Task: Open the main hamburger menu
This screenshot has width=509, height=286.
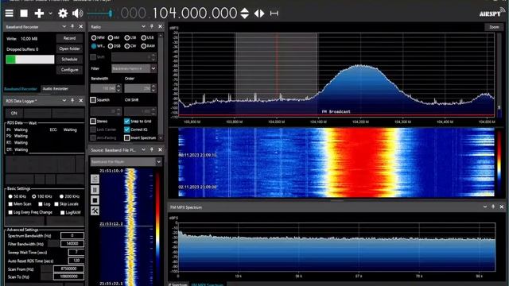Action: (9, 14)
